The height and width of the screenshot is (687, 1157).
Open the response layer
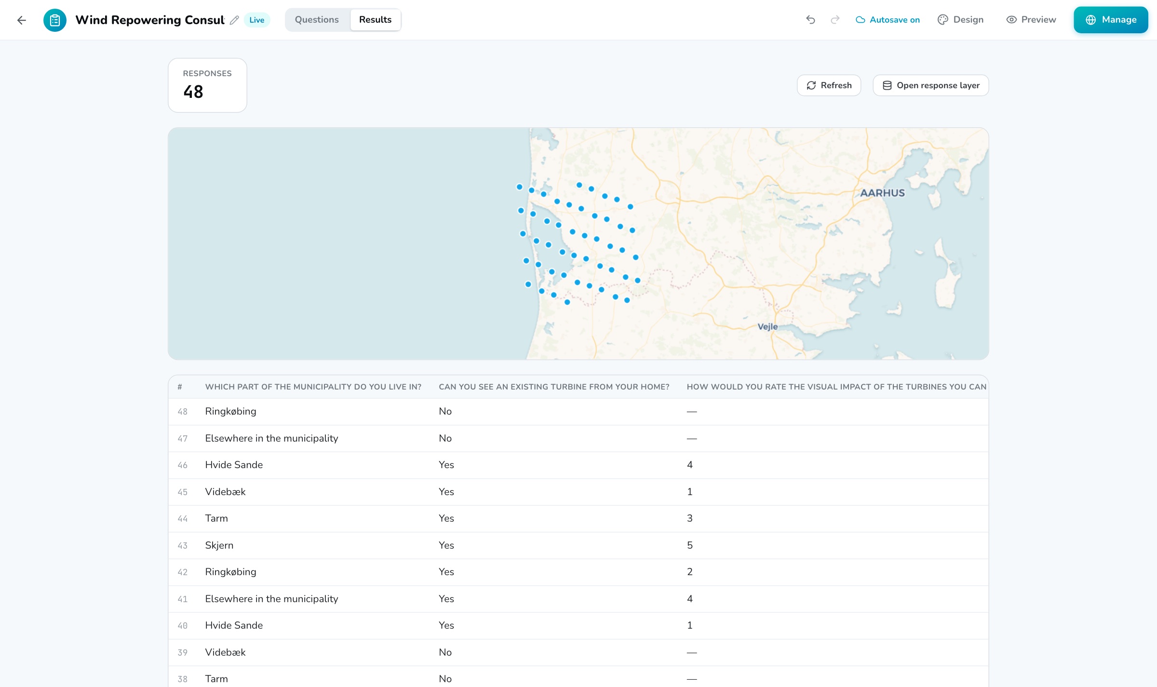[x=930, y=85]
